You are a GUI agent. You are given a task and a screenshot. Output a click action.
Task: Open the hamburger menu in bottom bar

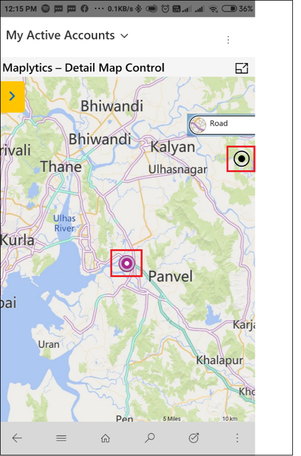61,438
